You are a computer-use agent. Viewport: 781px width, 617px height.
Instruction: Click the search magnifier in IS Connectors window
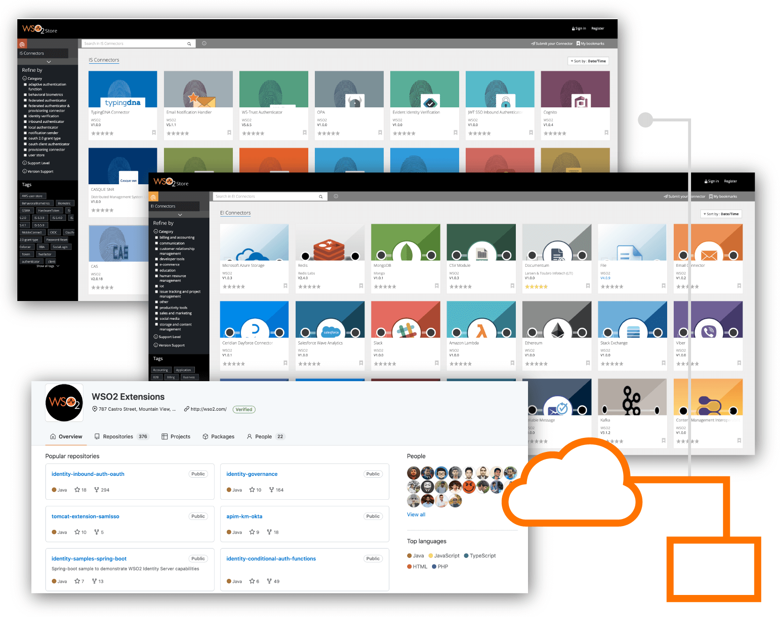(x=189, y=44)
